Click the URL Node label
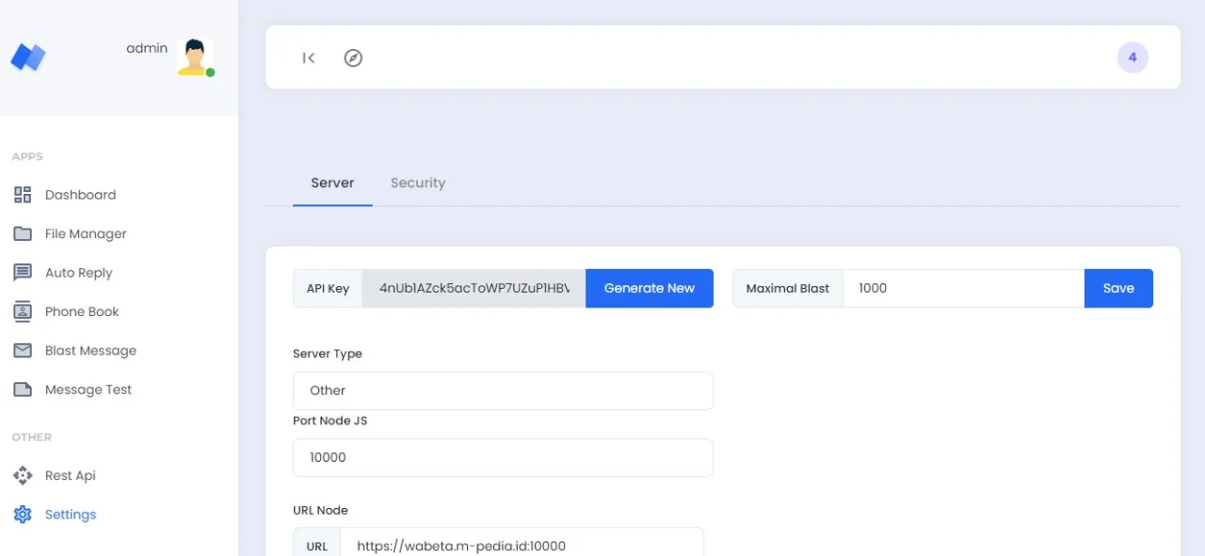Screen dimensions: 1205x556 320,510
